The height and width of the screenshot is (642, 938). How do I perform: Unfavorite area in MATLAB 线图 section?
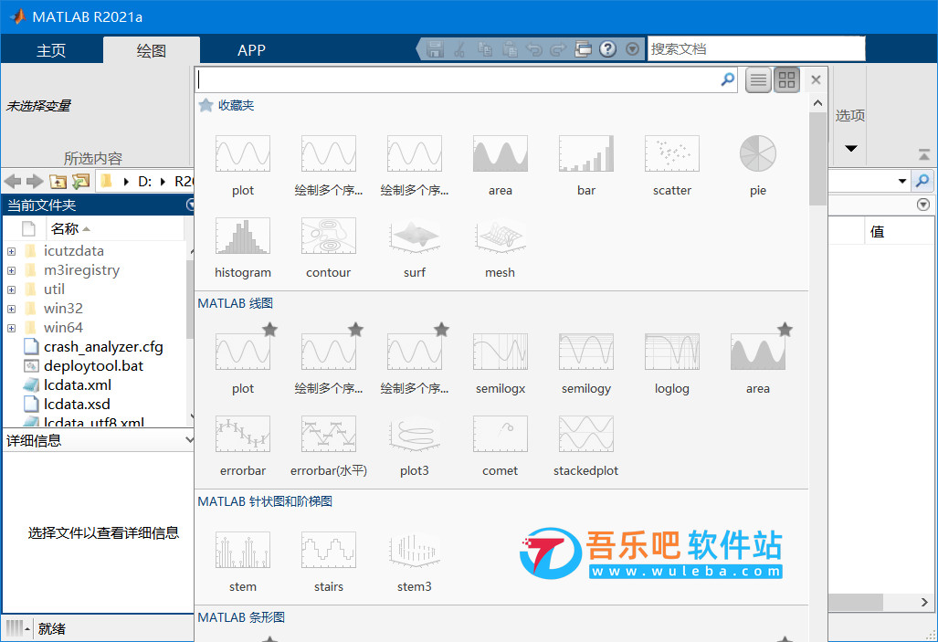785,329
